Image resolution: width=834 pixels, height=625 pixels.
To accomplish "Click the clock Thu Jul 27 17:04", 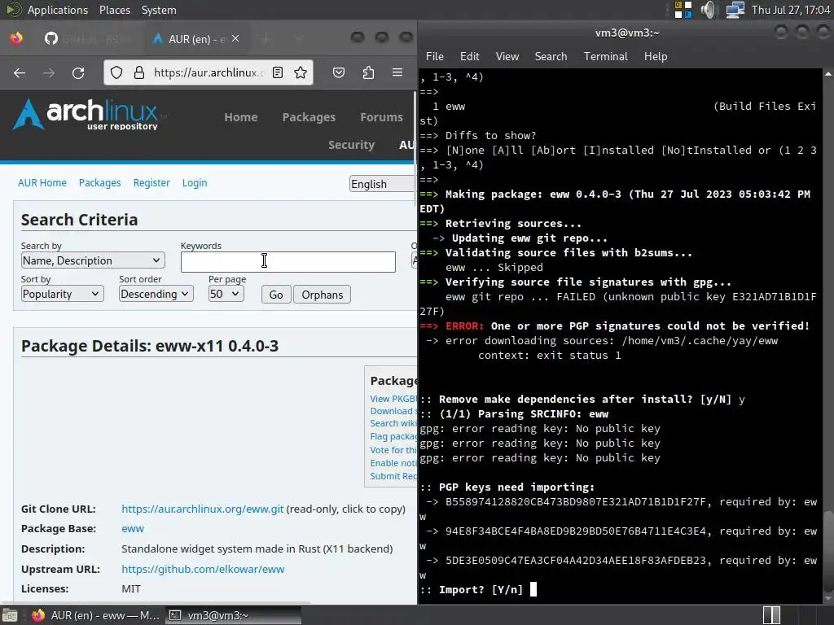I will point(790,10).
